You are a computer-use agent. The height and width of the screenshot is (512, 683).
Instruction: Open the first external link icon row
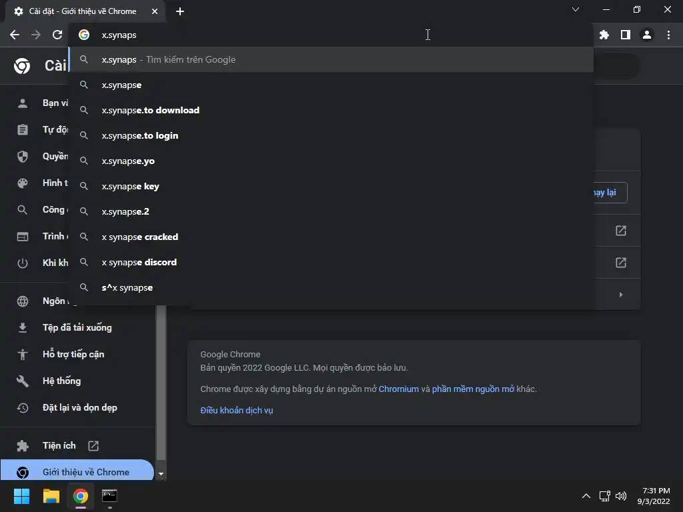(x=621, y=230)
